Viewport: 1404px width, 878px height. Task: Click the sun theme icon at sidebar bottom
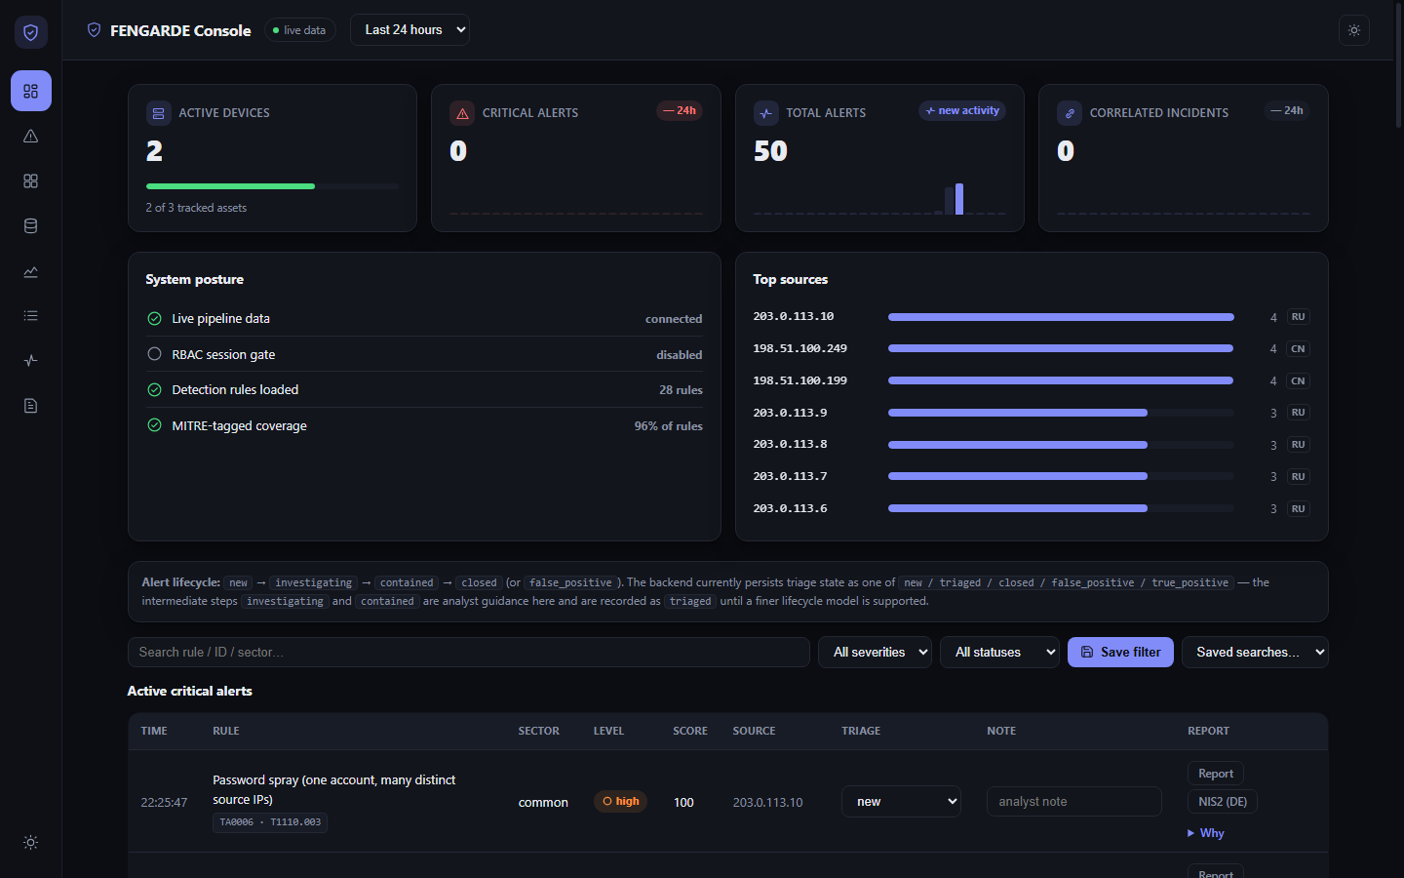pos(30,842)
